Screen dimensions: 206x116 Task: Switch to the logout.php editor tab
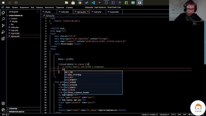point(114,12)
